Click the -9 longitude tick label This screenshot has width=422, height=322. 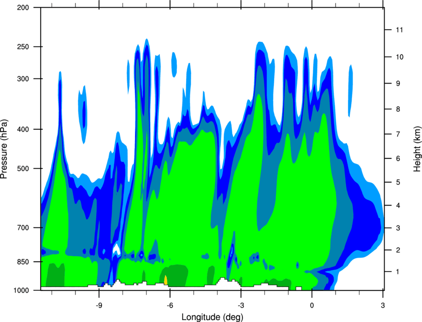99,306
